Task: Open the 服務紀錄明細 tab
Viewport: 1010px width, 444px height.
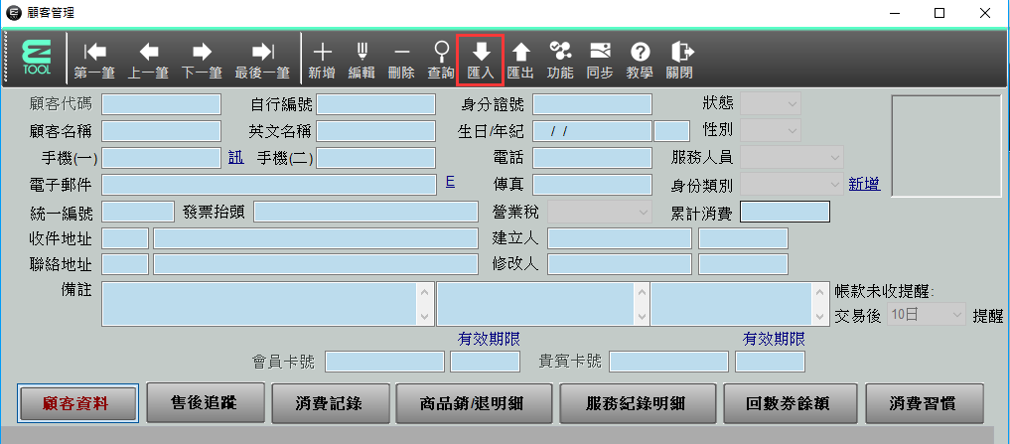Action: [x=637, y=402]
